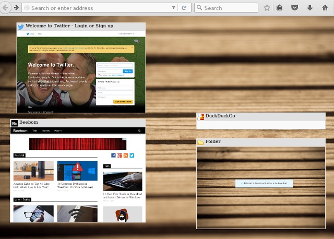Image resolution: width=334 pixels, height=239 pixels.
Task: Click the browser Forward arrow button
Action: tap(16, 8)
